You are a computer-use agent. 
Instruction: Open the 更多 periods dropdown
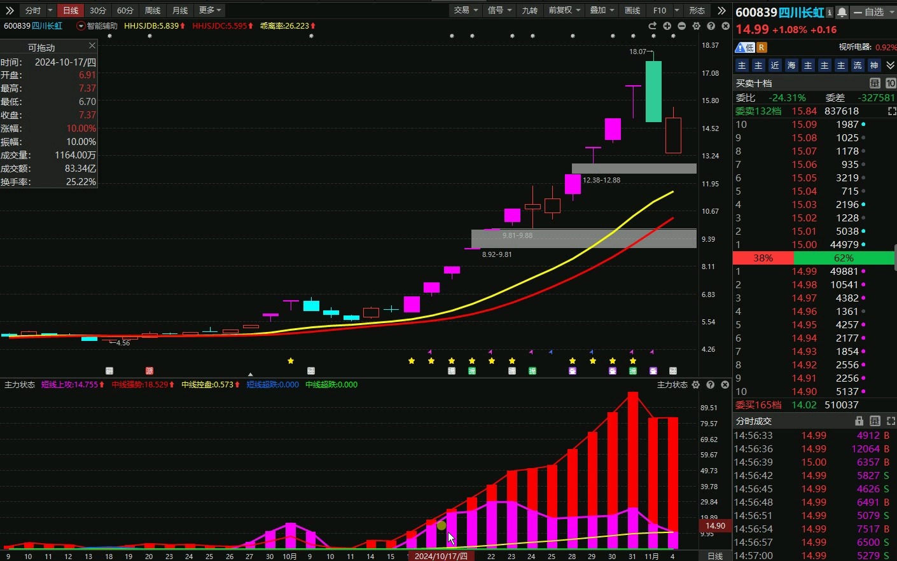pos(211,10)
